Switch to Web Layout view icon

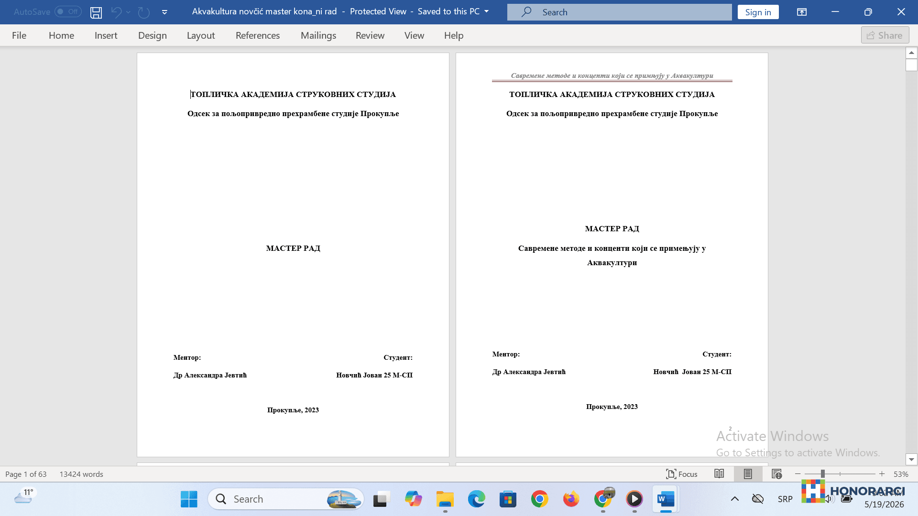[x=776, y=474]
